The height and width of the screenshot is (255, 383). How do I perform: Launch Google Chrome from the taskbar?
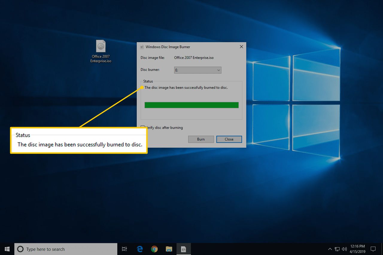(154, 249)
